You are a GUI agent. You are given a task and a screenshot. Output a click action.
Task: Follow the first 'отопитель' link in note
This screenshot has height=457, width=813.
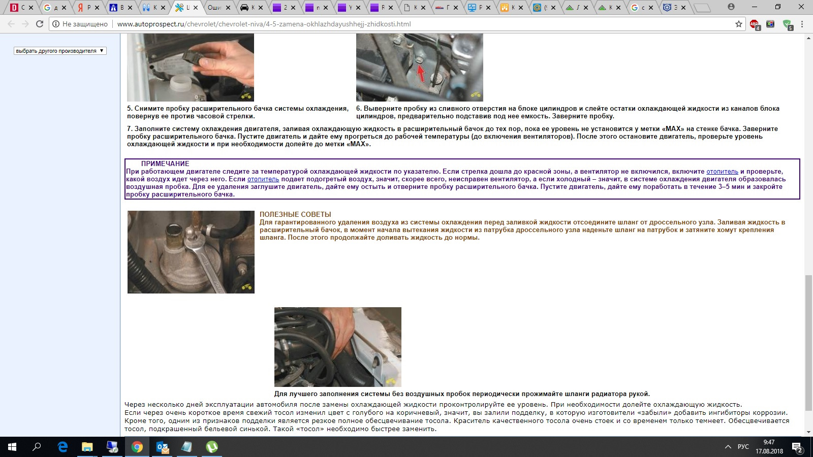pyautogui.click(x=722, y=172)
